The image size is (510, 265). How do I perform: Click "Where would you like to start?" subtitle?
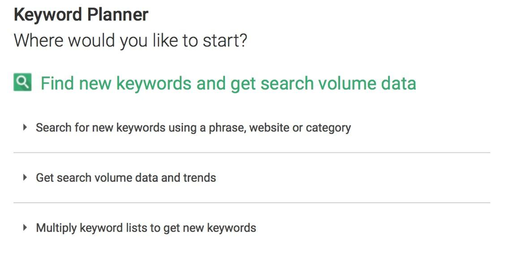pos(130,41)
